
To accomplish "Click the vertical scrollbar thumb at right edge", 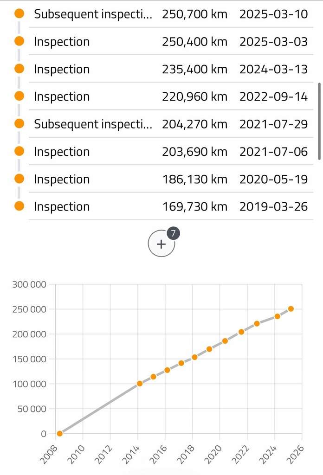I will (319, 121).
